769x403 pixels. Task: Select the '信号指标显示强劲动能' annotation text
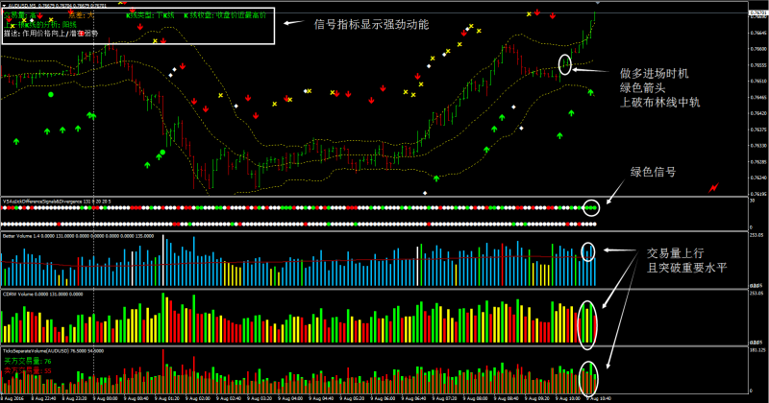pyautogui.click(x=370, y=23)
